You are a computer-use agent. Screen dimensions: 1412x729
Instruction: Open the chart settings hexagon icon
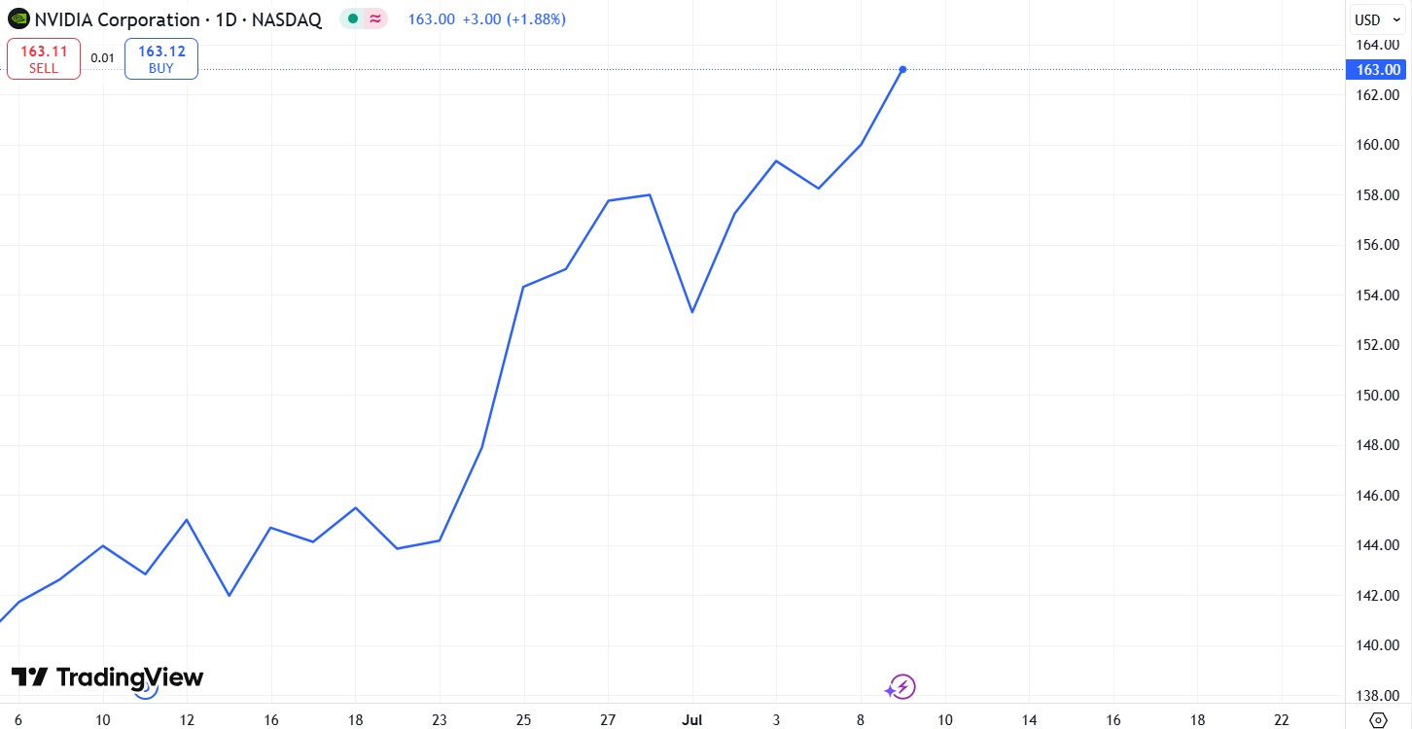point(1378,719)
